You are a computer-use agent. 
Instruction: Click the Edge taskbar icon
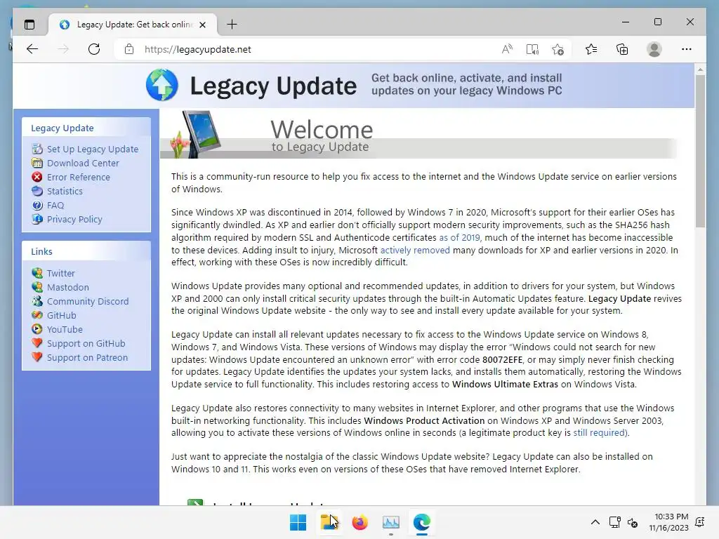coord(421,522)
